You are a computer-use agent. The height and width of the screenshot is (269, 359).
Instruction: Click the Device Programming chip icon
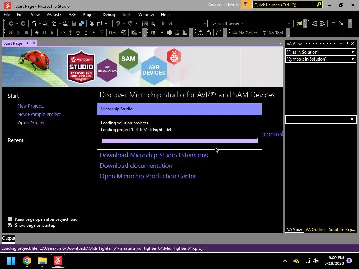point(169,33)
